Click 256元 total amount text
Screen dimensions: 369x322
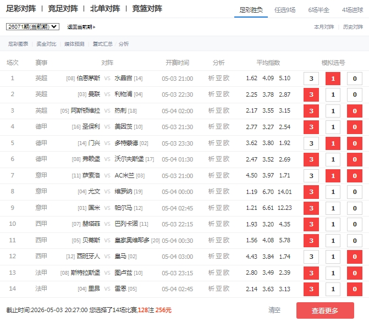163,310
